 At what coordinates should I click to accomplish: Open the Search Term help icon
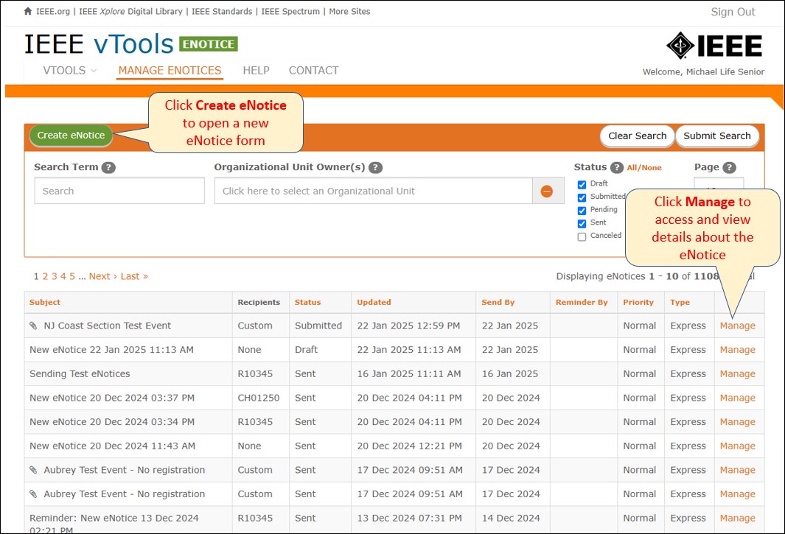(108, 168)
